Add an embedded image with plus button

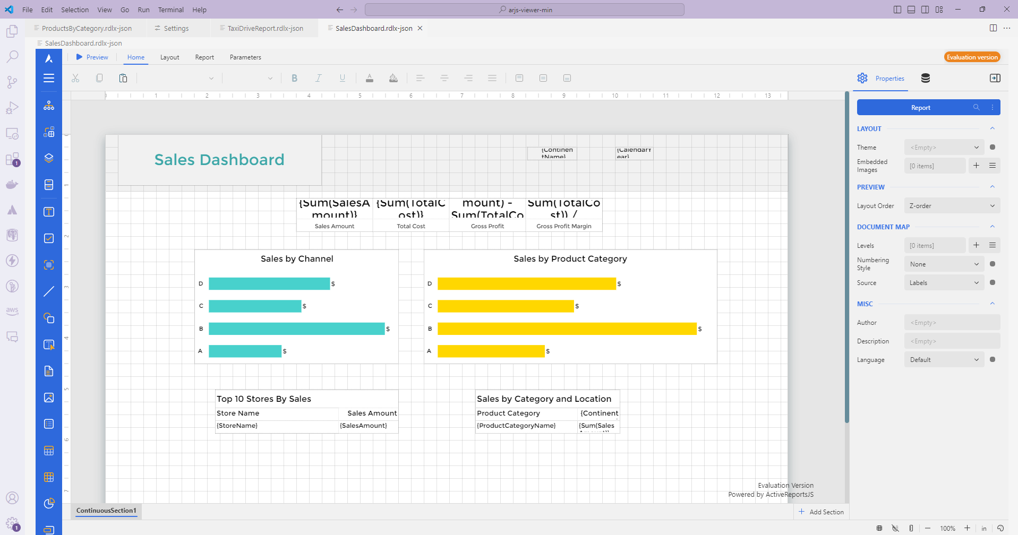point(976,166)
